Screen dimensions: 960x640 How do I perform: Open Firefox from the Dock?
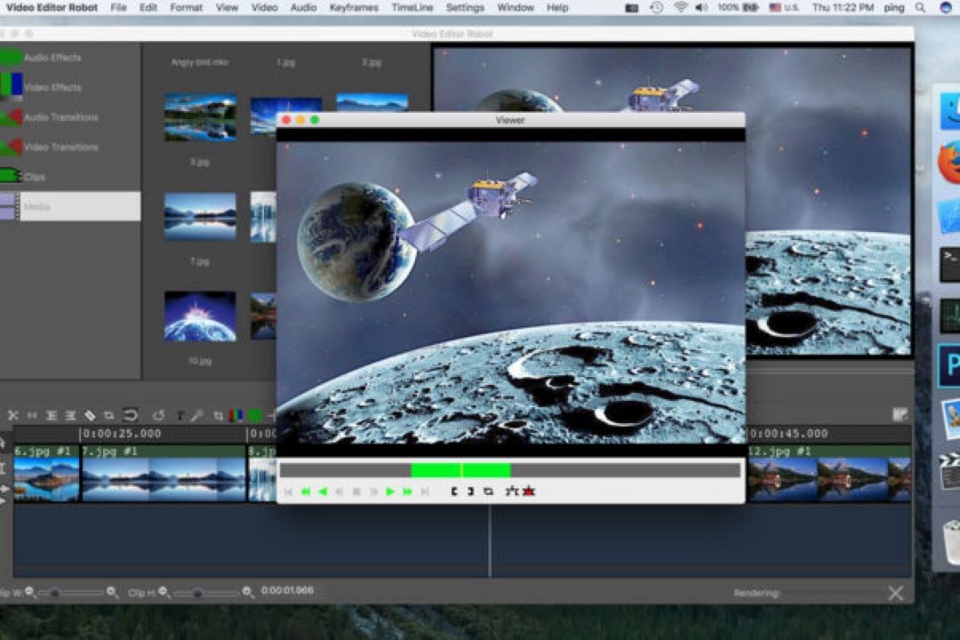coord(949,162)
